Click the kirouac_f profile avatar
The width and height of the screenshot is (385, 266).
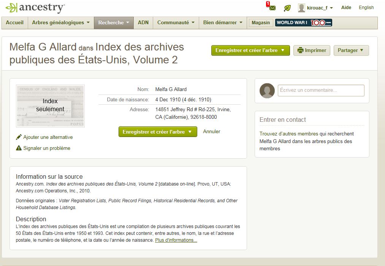click(x=301, y=8)
